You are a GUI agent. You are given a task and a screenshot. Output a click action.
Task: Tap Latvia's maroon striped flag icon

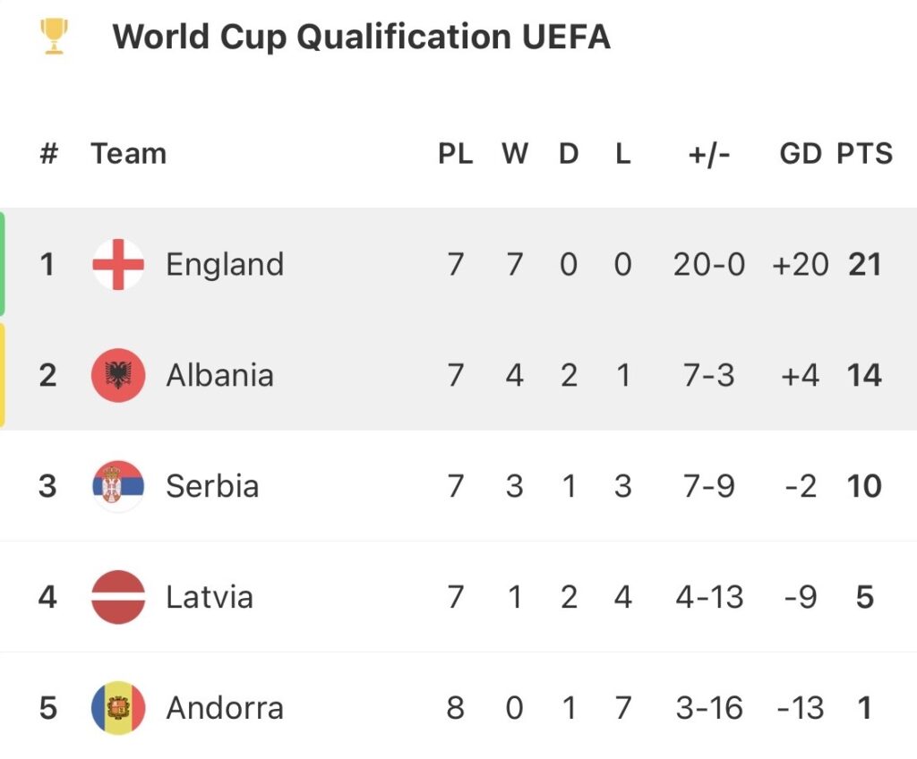(118, 597)
